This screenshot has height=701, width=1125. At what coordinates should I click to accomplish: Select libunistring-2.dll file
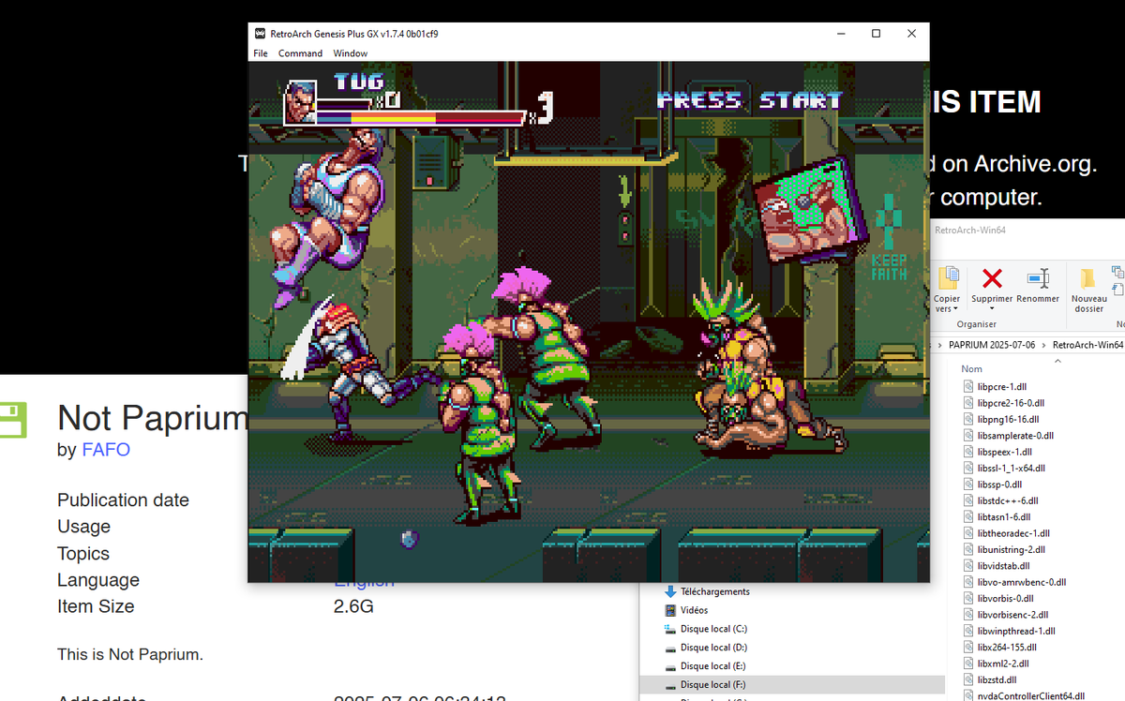click(1012, 550)
